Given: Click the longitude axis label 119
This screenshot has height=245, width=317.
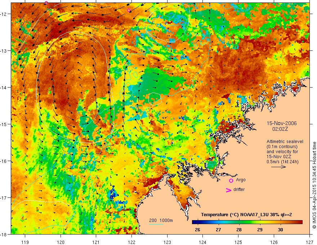Looking at the screenshot, I should (x=25, y=242).
